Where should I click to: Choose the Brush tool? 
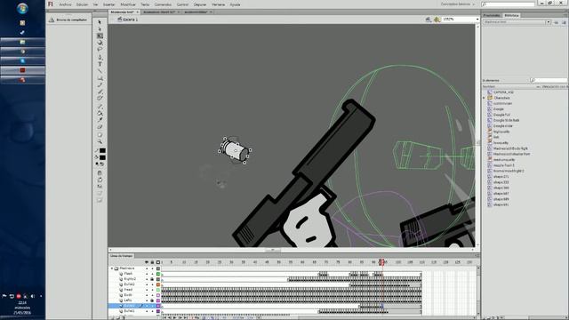[100, 92]
